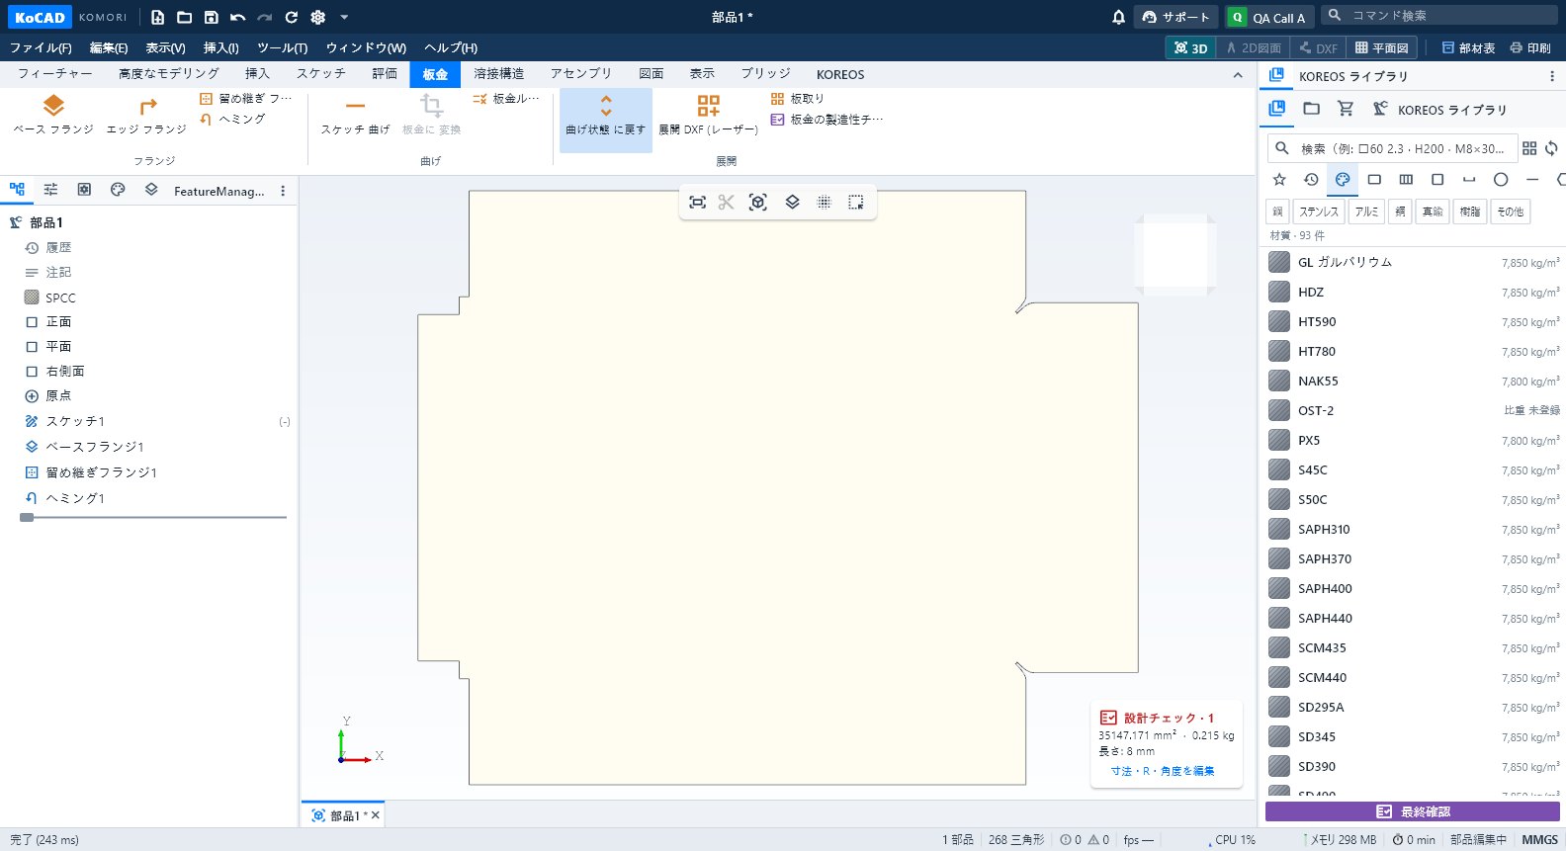Switch to the 溶接構造 ribbon tab
The height and width of the screenshot is (851, 1566).
tap(498, 74)
